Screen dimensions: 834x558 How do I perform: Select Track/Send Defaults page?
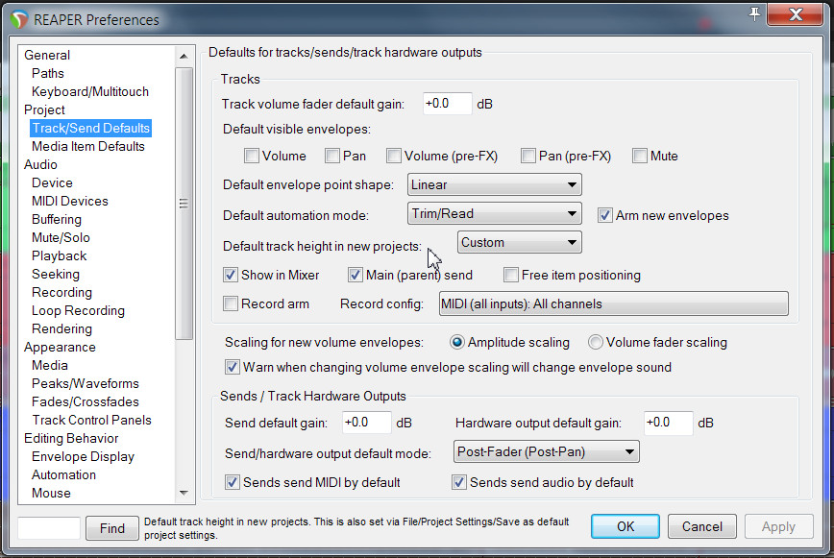tap(91, 128)
